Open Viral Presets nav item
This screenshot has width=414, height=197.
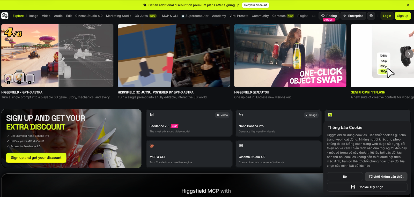coord(239,16)
